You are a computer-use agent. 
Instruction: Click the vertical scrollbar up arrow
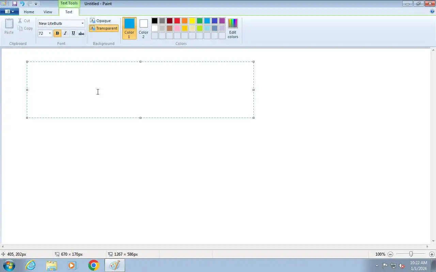point(433,50)
